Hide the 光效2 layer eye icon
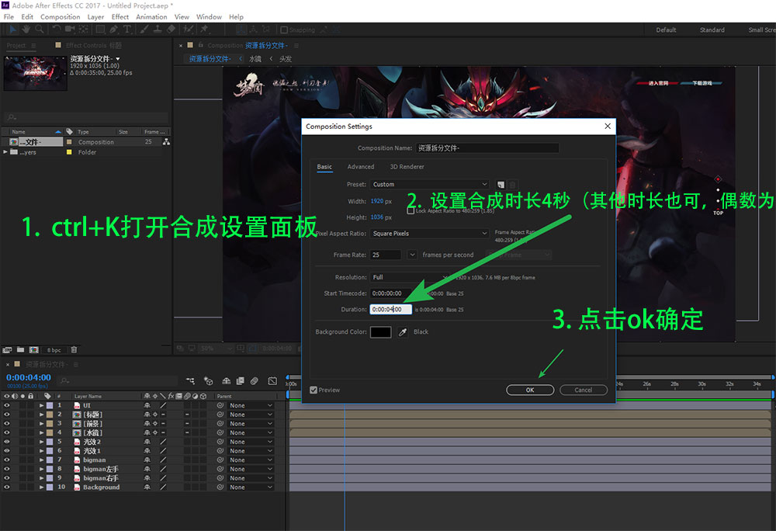The width and height of the screenshot is (776, 531). click(6, 442)
